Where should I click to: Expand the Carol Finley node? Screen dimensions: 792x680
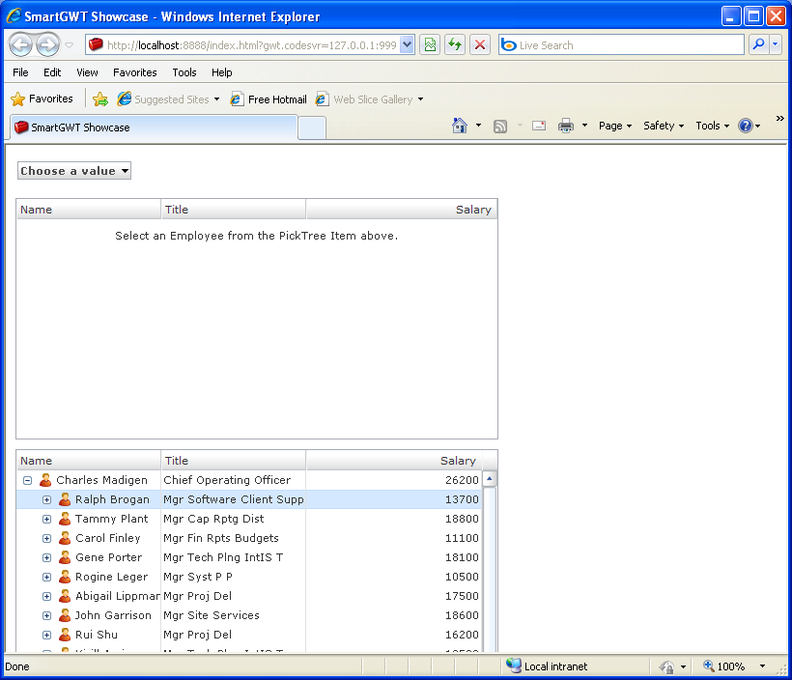click(x=47, y=539)
